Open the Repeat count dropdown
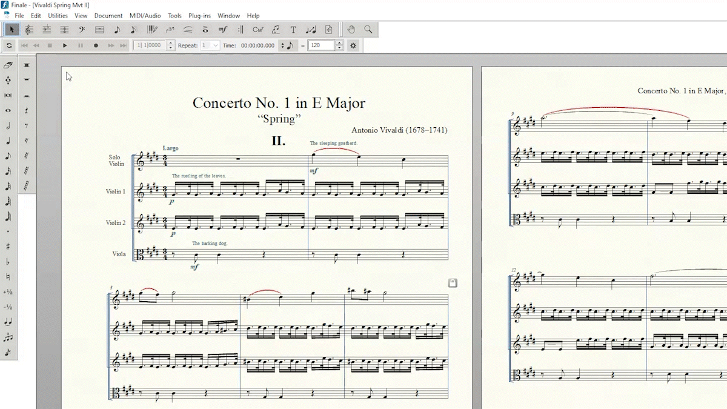 pos(210,45)
